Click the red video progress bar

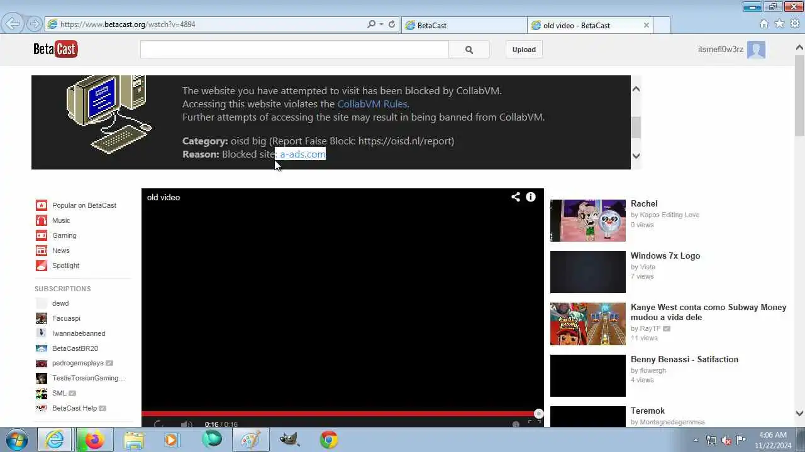[340, 414]
